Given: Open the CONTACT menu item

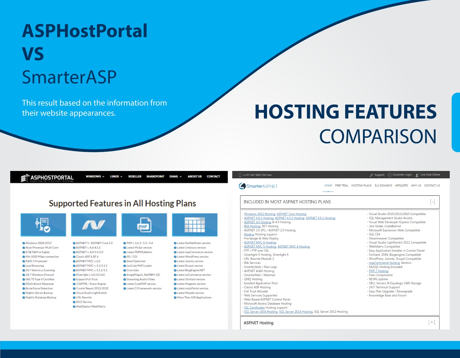Looking at the screenshot, I should pos(213,176).
